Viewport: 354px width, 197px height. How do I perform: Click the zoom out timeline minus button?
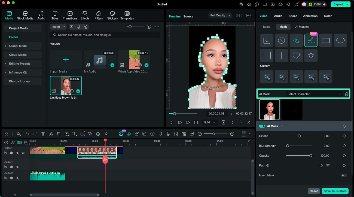[x=200, y=134]
